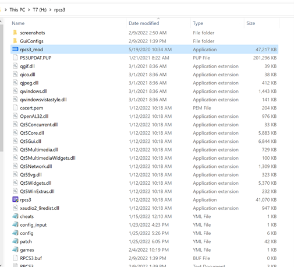
Task: Click the 201,296 KB size value
Action: (265, 58)
